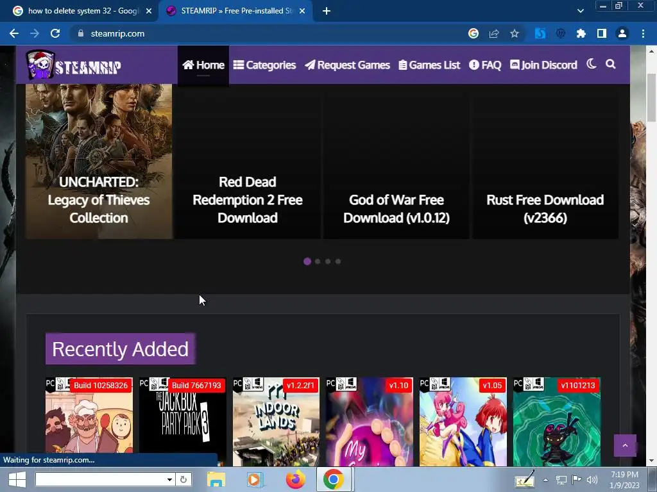Image resolution: width=657 pixels, height=492 pixels.
Task: Select the first carousel dot
Action: click(x=307, y=261)
